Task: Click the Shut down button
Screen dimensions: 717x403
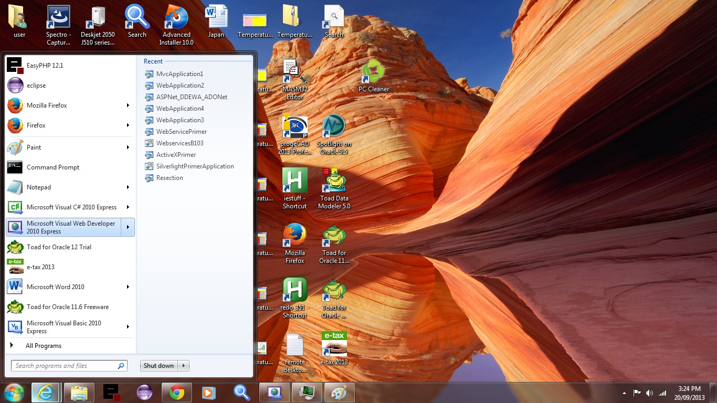Action: pos(159,366)
